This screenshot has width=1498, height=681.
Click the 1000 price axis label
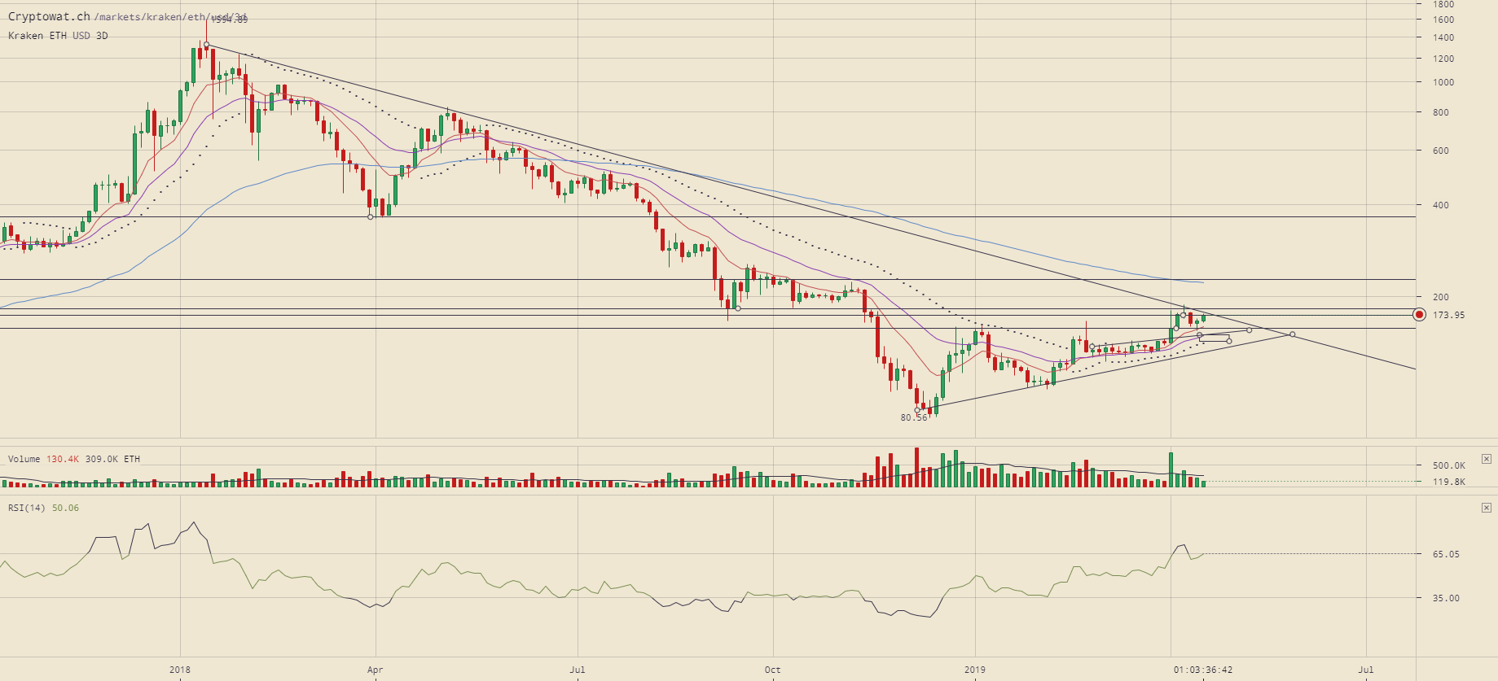[1443, 82]
